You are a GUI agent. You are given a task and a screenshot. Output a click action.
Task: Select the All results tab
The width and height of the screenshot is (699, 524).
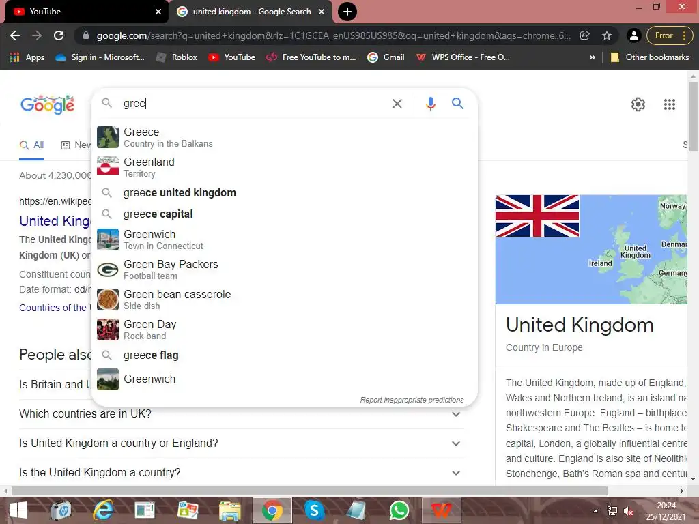click(31, 145)
